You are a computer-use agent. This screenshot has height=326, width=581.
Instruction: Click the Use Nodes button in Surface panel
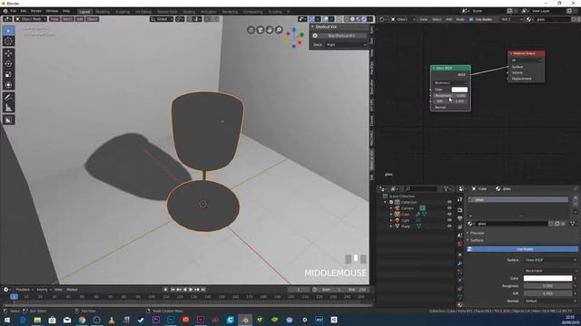pos(522,249)
